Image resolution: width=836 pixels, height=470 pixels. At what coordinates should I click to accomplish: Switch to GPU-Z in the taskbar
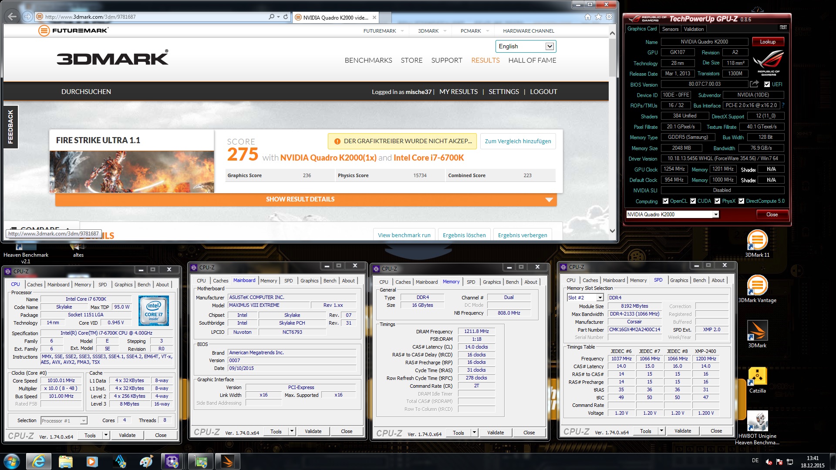(201, 461)
